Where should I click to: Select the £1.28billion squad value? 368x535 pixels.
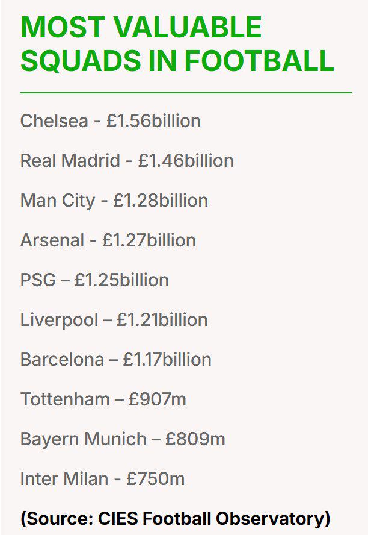pos(161,201)
